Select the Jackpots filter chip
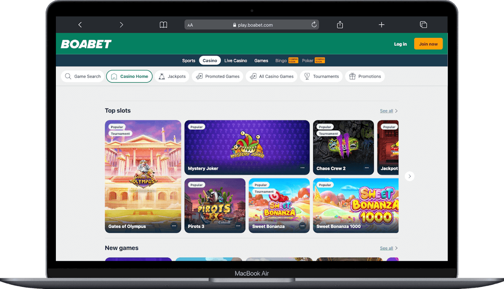The width and height of the screenshot is (504, 289). [x=172, y=76]
